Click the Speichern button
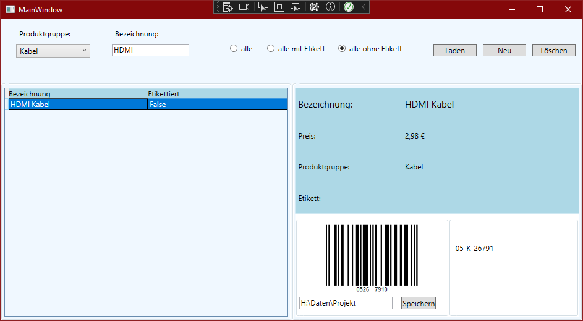583x321 pixels. [x=419, y=304]
